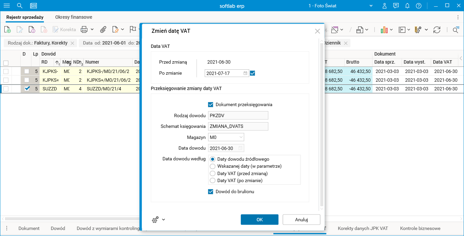Refresh the list with circular arrows icon
Viewport: 464px width, 236px height.
coord(437,30)
